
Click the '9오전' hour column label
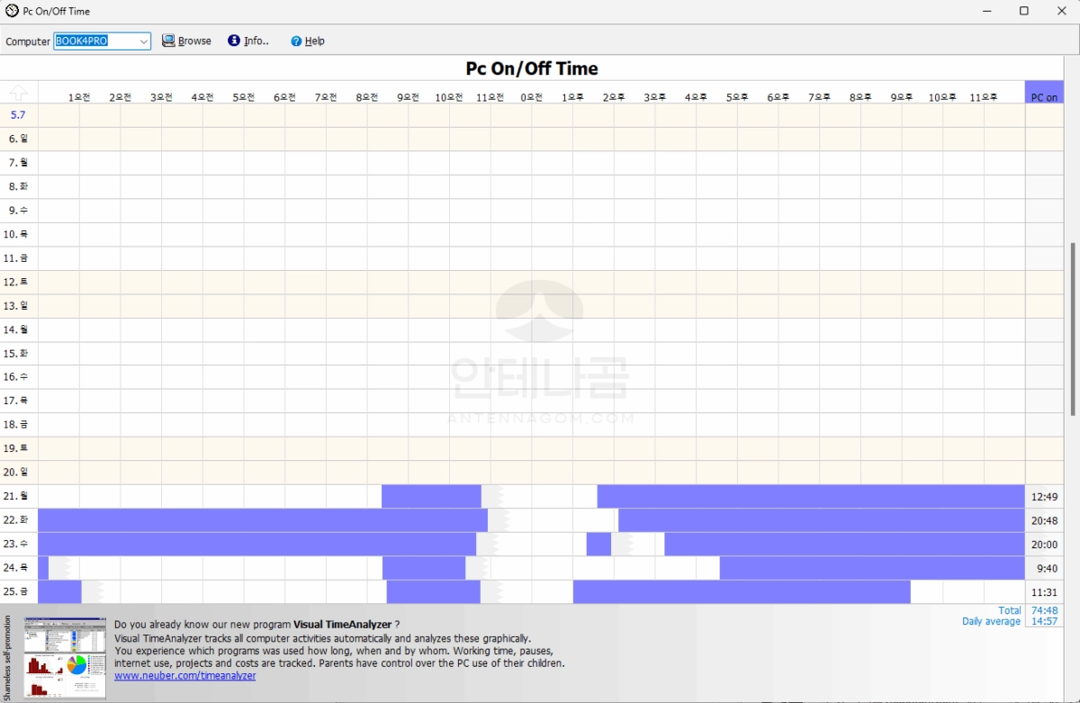(408, 97)
